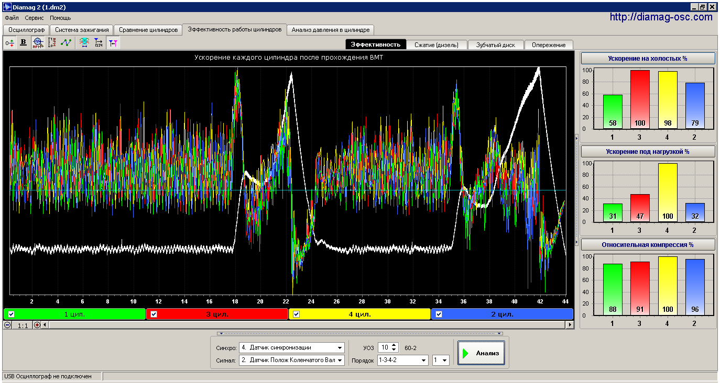Click the cyan waveform smoothing icon
Screen dimensions: 720x383
(x=84, y=42)
